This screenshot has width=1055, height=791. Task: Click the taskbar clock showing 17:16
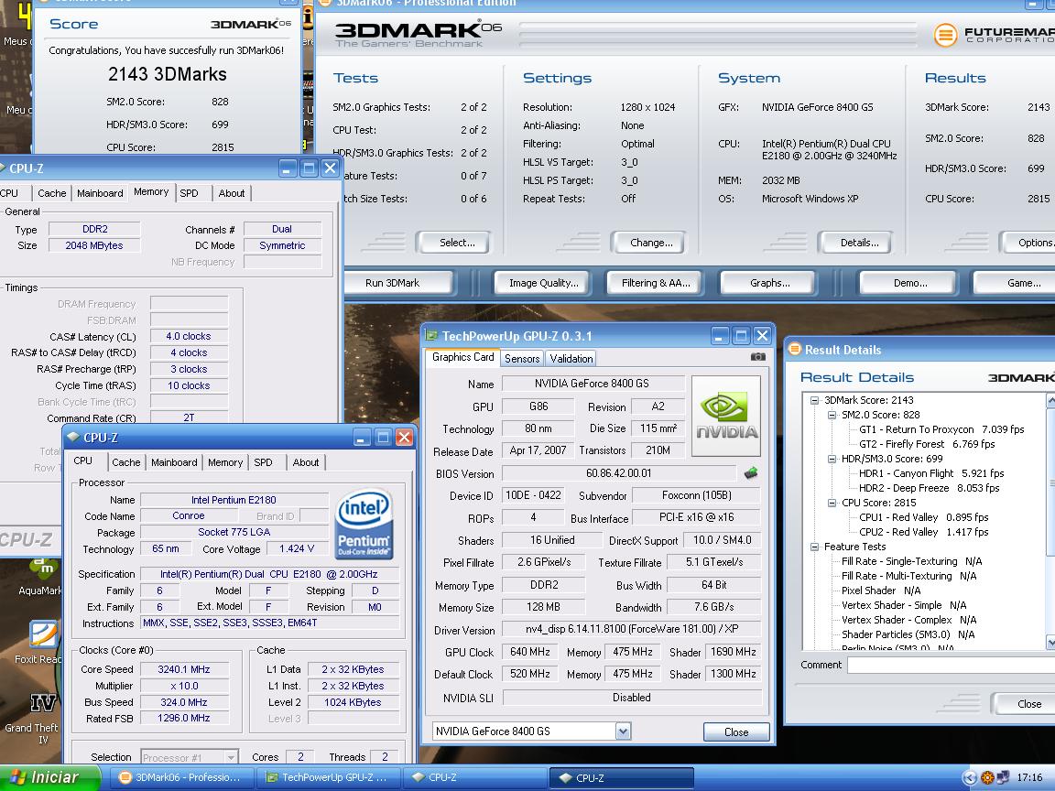[x=1029, y=777]
